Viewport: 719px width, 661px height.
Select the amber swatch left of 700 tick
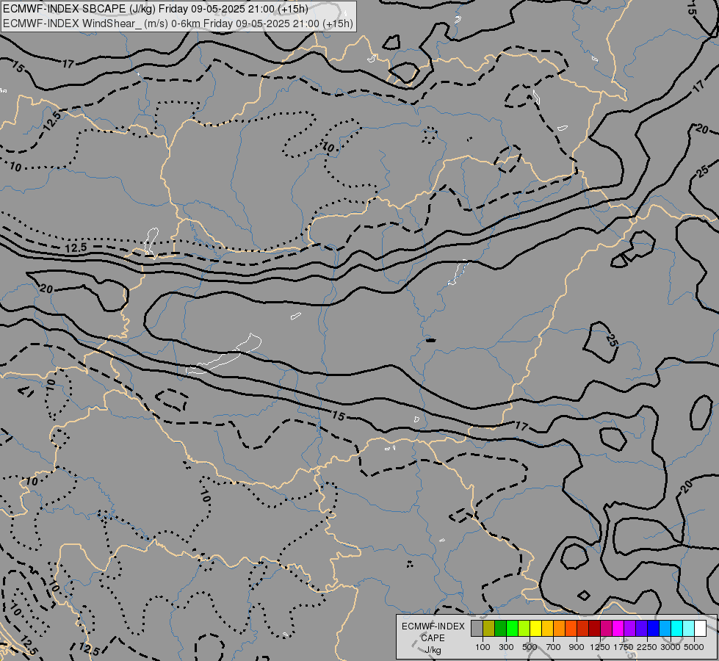click(547, 628)
